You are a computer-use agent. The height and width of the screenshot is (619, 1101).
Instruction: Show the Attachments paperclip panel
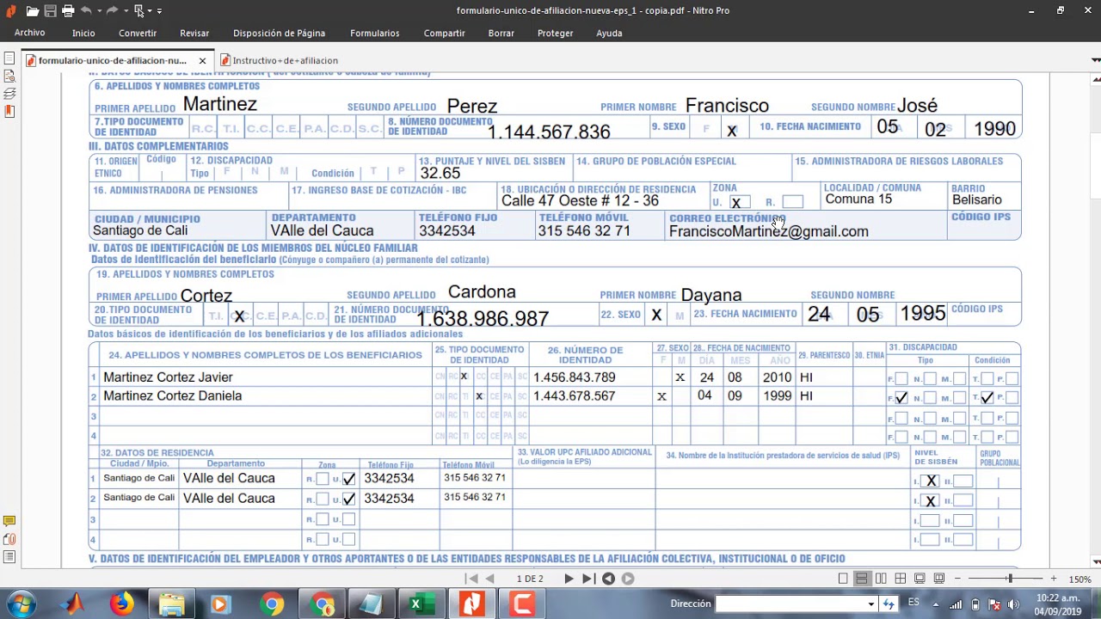tap(9, 539)
